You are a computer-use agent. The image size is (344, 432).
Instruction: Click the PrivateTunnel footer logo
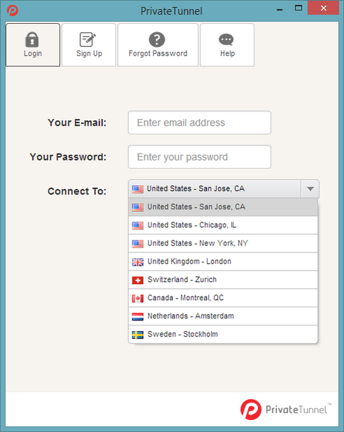click(286, 410)
